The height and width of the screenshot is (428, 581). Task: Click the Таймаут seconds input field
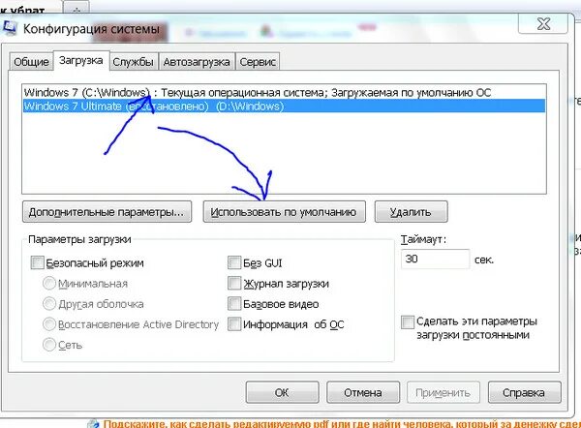(435, 259)
